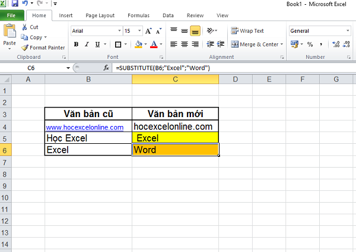Open Clipboard dialog launcher
The image size is (356, 252).
click(64, 57)
